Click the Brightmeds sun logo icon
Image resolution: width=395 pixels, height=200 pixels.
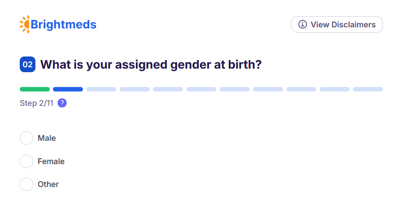click(25, 24)
